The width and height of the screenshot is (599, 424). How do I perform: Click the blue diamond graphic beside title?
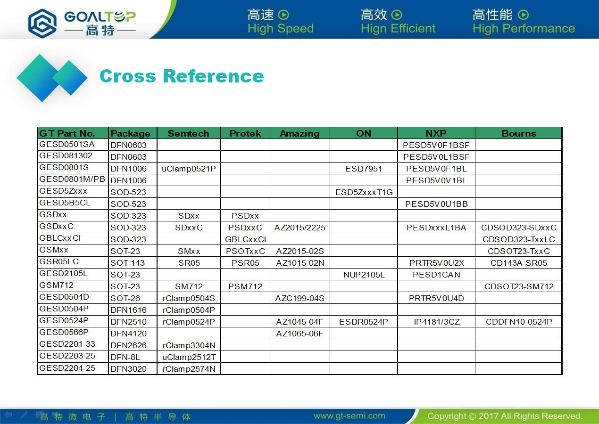click(52, 78)
